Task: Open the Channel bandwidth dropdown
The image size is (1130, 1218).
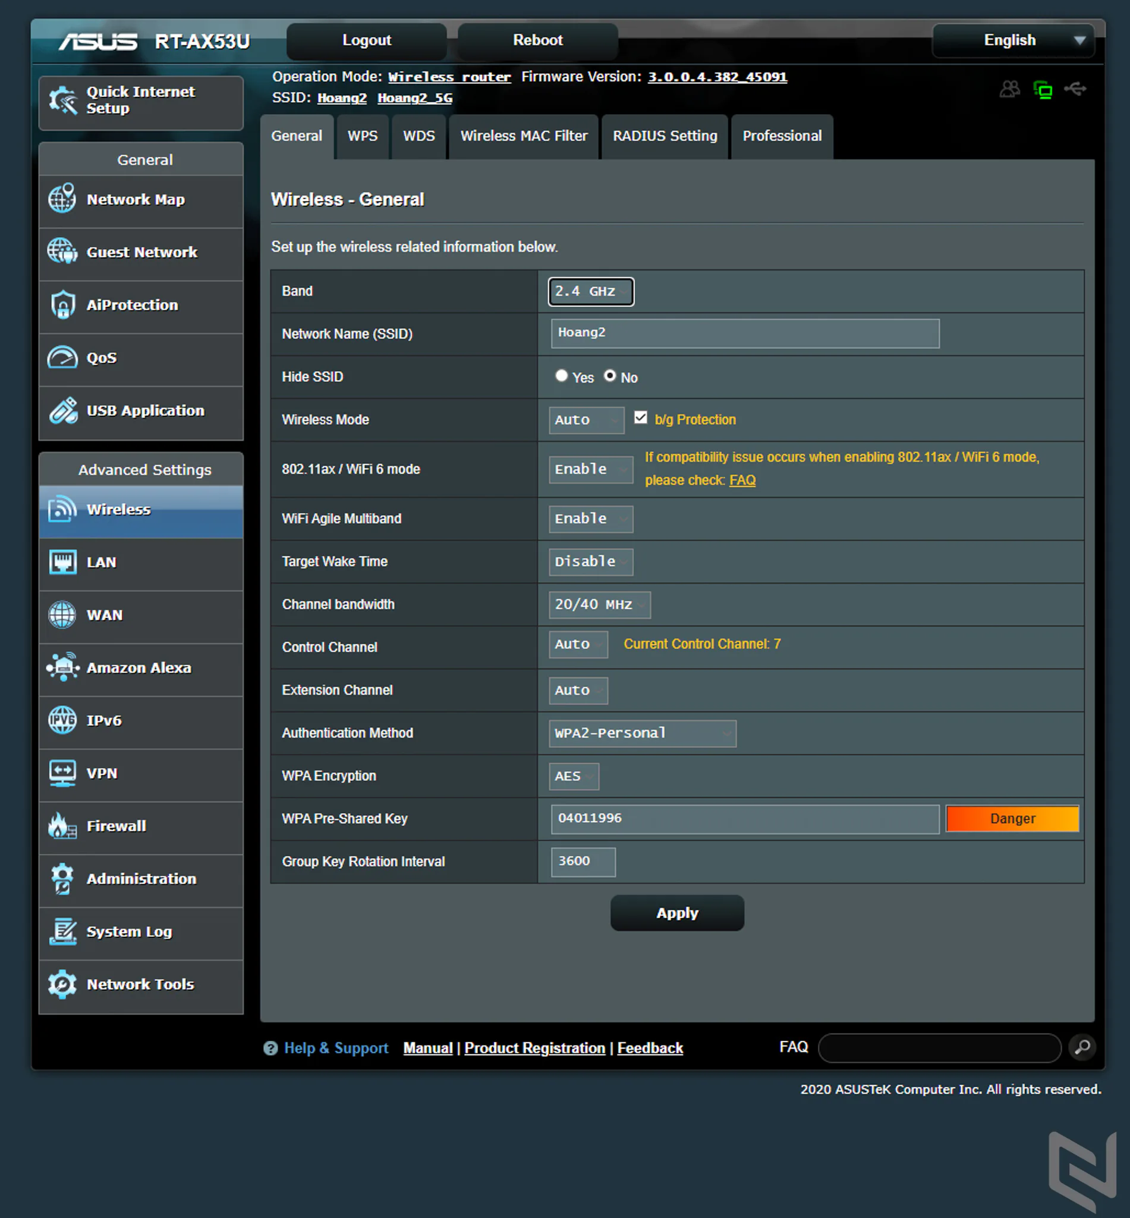Action: pos(600,604)
